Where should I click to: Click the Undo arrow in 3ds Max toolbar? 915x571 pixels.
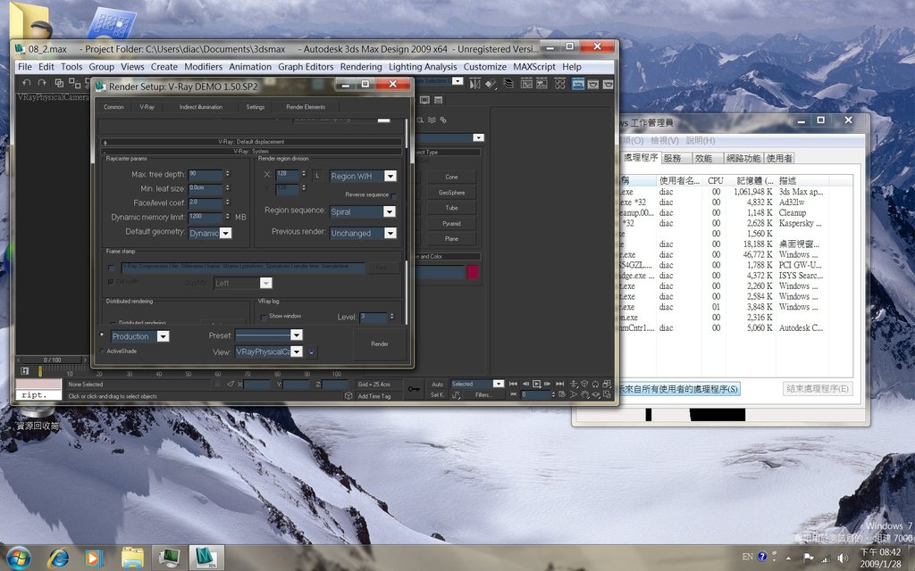[26, 83]
